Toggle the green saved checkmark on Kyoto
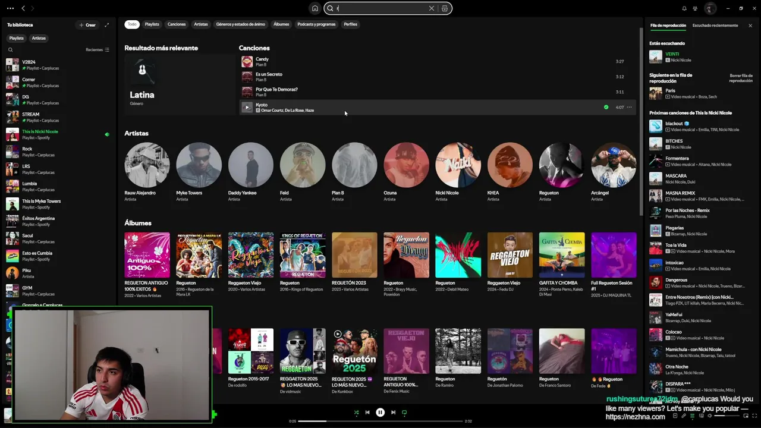Screen dimensions: 761x428 coord(606,108)
